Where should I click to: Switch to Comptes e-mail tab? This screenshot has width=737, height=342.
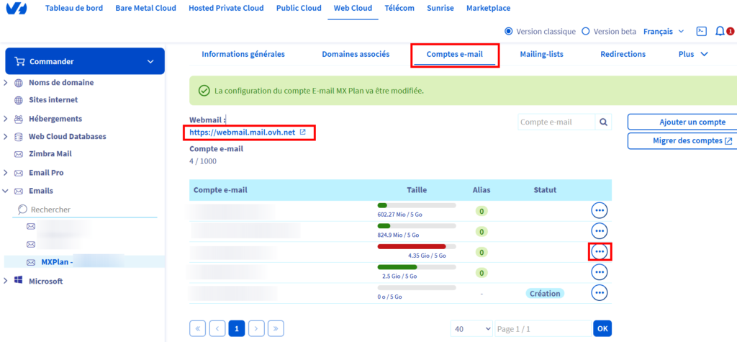tap(455, 54)
